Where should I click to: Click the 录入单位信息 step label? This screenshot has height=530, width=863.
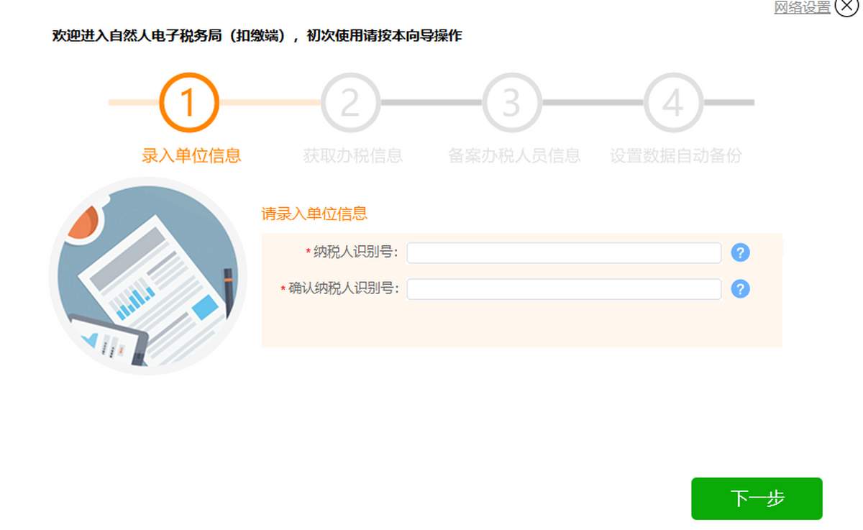click(x=191, y=155)
